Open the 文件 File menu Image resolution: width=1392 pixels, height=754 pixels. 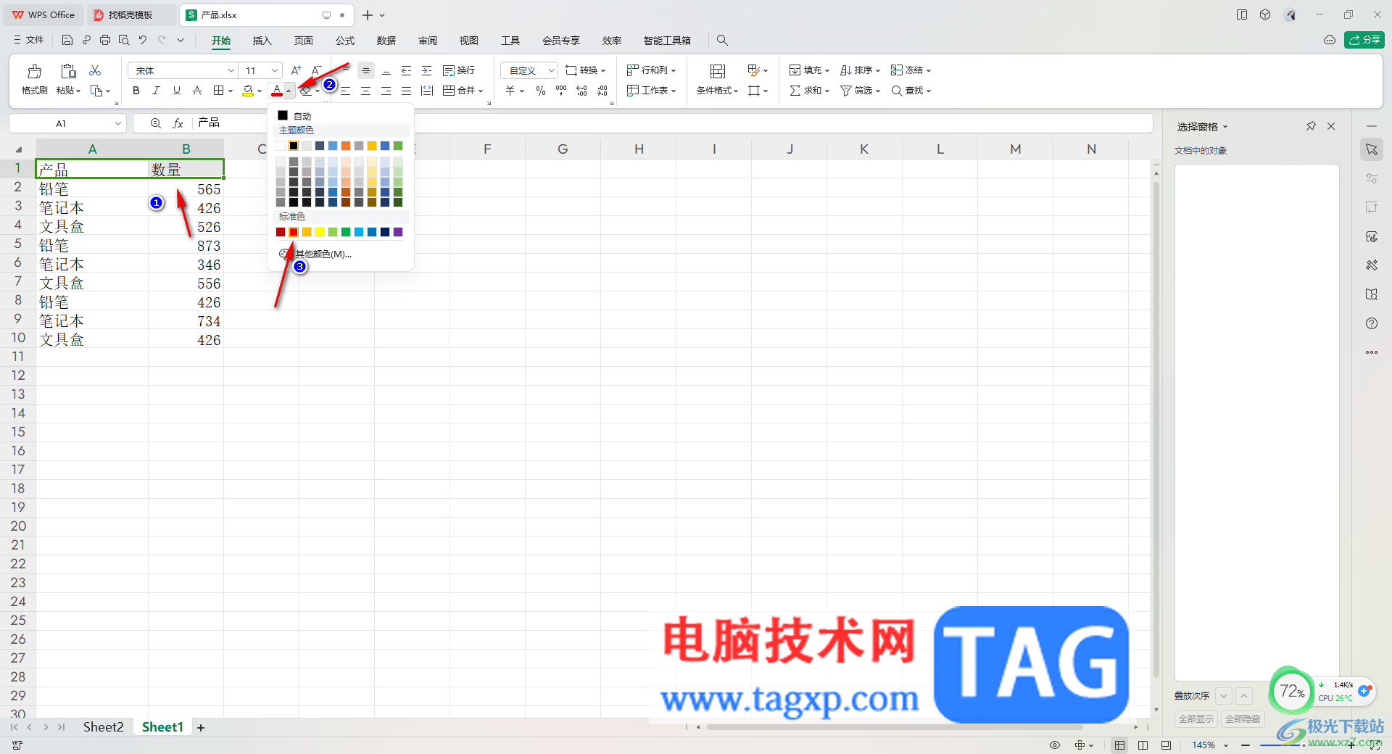click(x=29, y=40)
